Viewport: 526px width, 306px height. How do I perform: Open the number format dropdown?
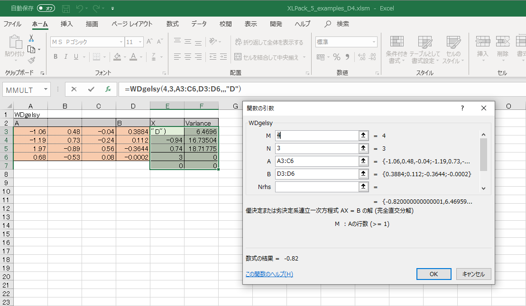coord(374,42)
